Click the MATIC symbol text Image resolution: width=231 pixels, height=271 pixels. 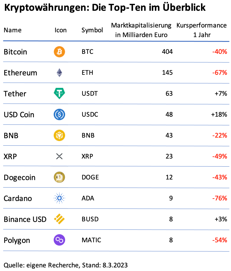[x=91, y=240]
